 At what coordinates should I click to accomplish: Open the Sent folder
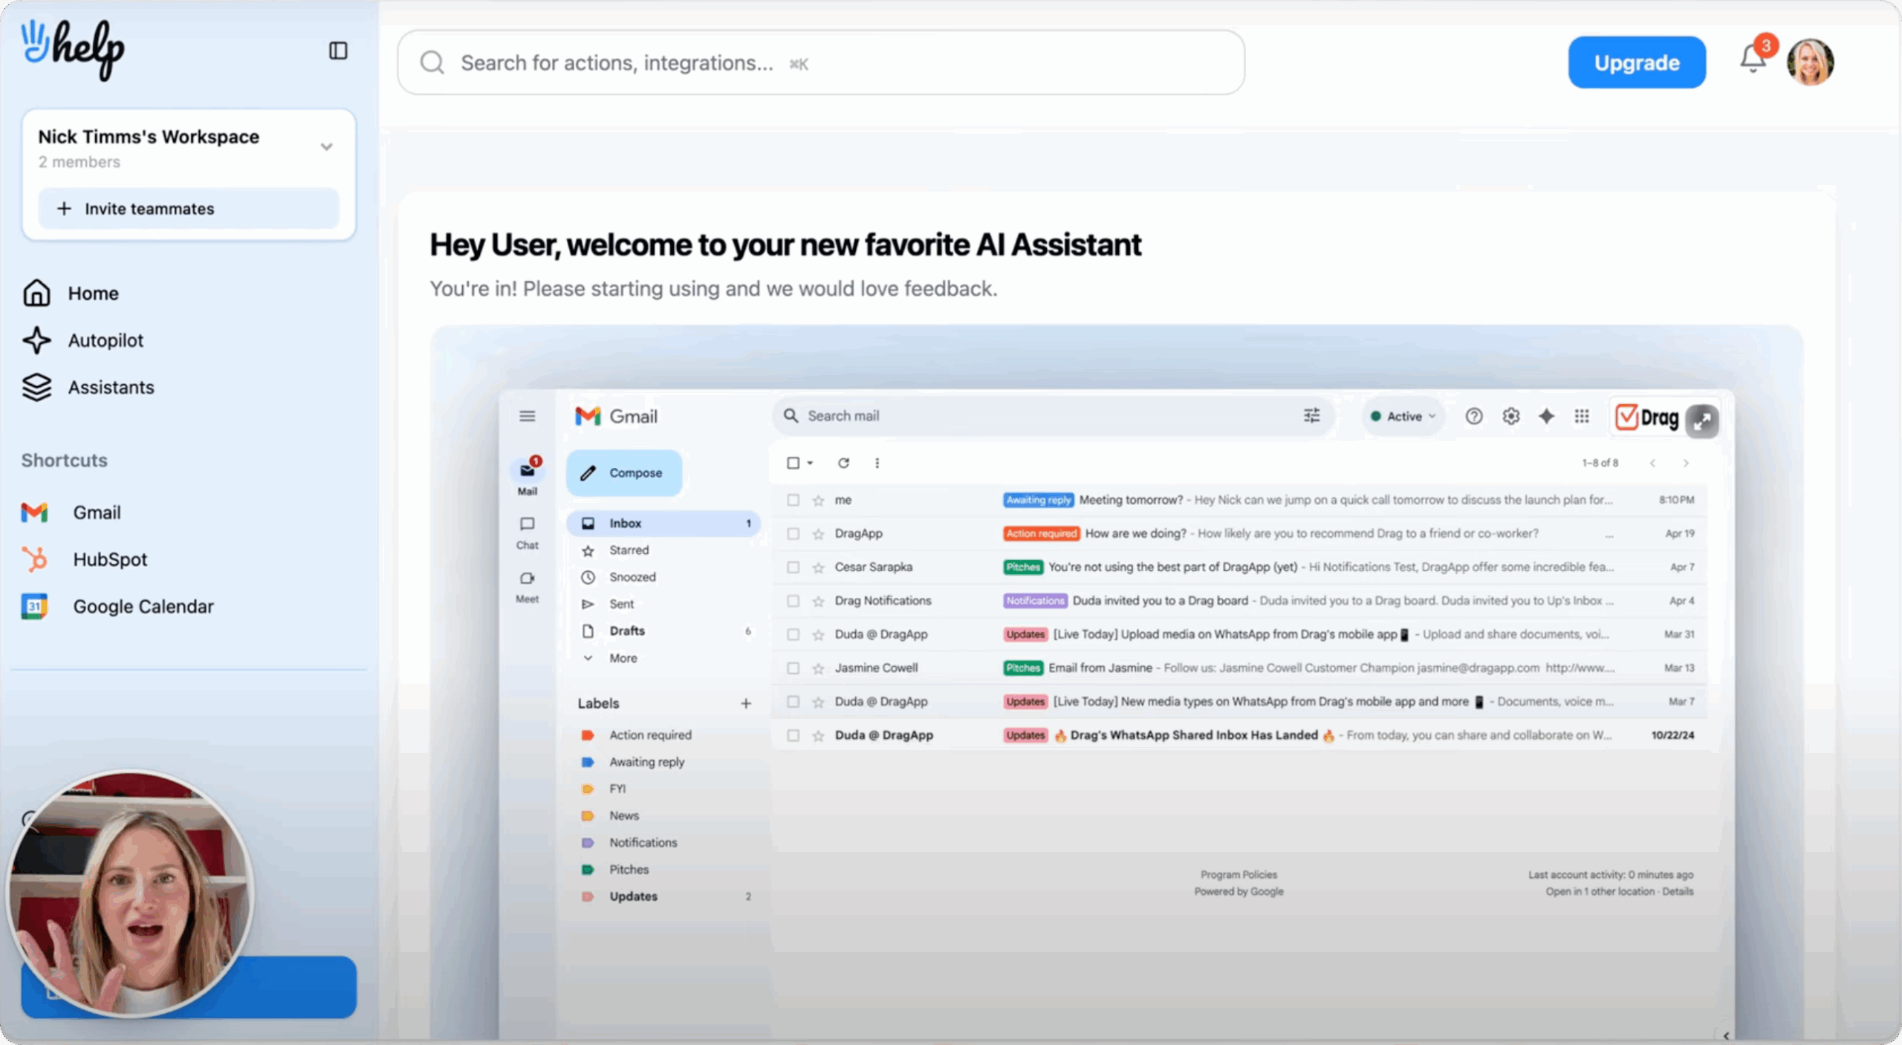tap(621, 604)
